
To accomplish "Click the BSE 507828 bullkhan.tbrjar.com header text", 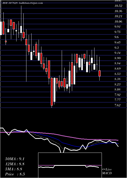I will (x=23, y=3).
